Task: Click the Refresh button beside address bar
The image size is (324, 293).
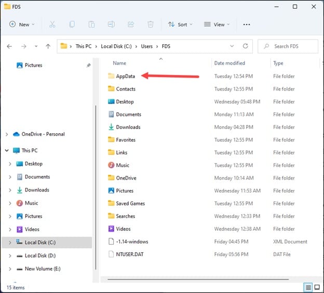Action: (x=245, y=46)
